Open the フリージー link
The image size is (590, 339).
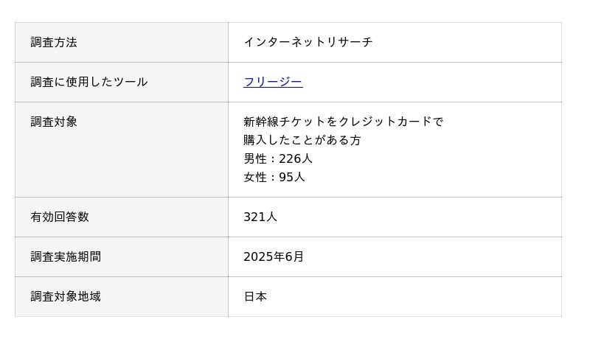(273, 82)
